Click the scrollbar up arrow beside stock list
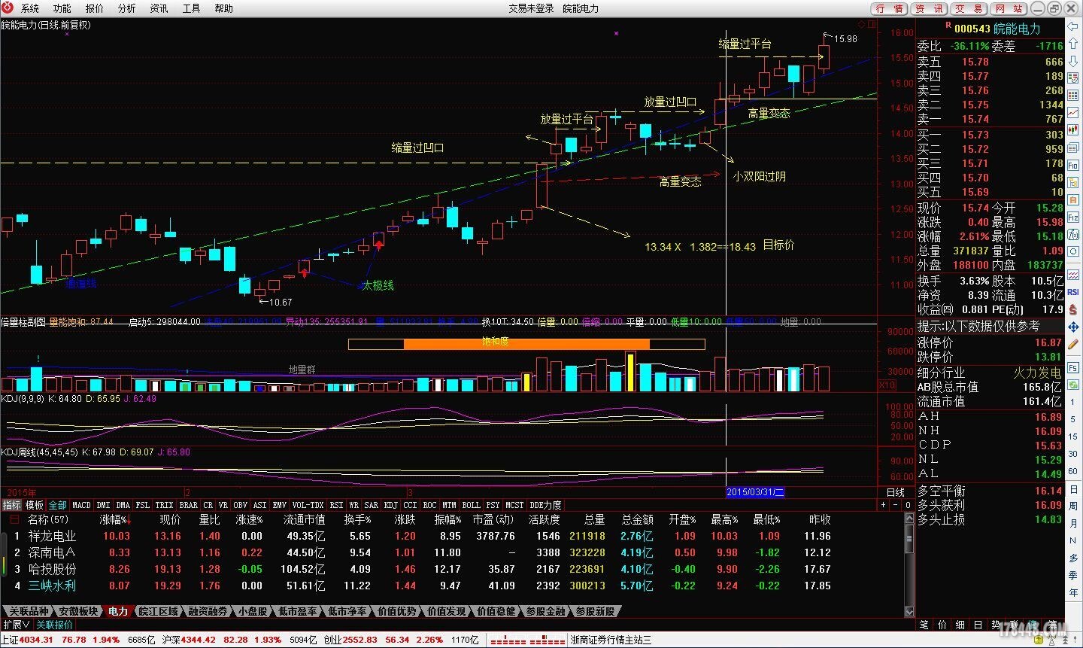 click(909, 519)
